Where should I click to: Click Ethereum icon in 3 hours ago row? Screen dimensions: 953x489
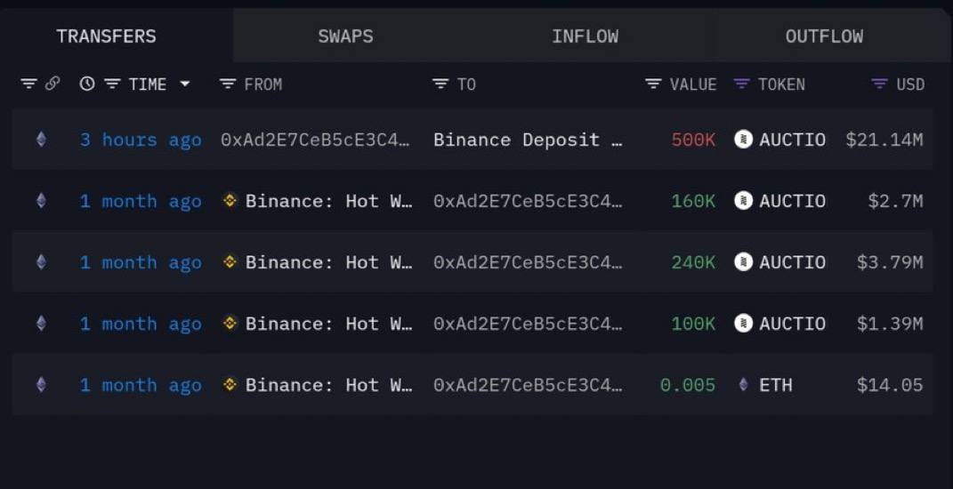coord(41,140)
